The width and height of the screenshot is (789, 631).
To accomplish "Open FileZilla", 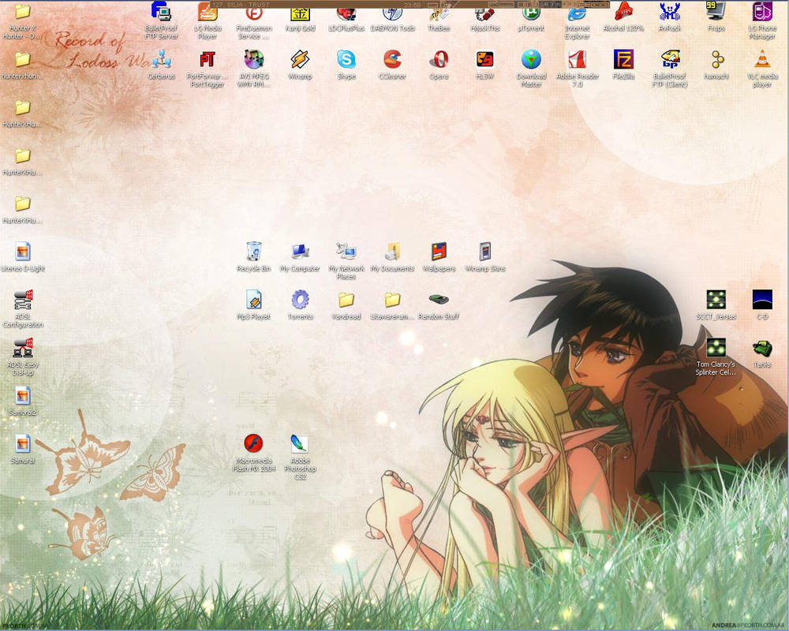I will (623, 59).
